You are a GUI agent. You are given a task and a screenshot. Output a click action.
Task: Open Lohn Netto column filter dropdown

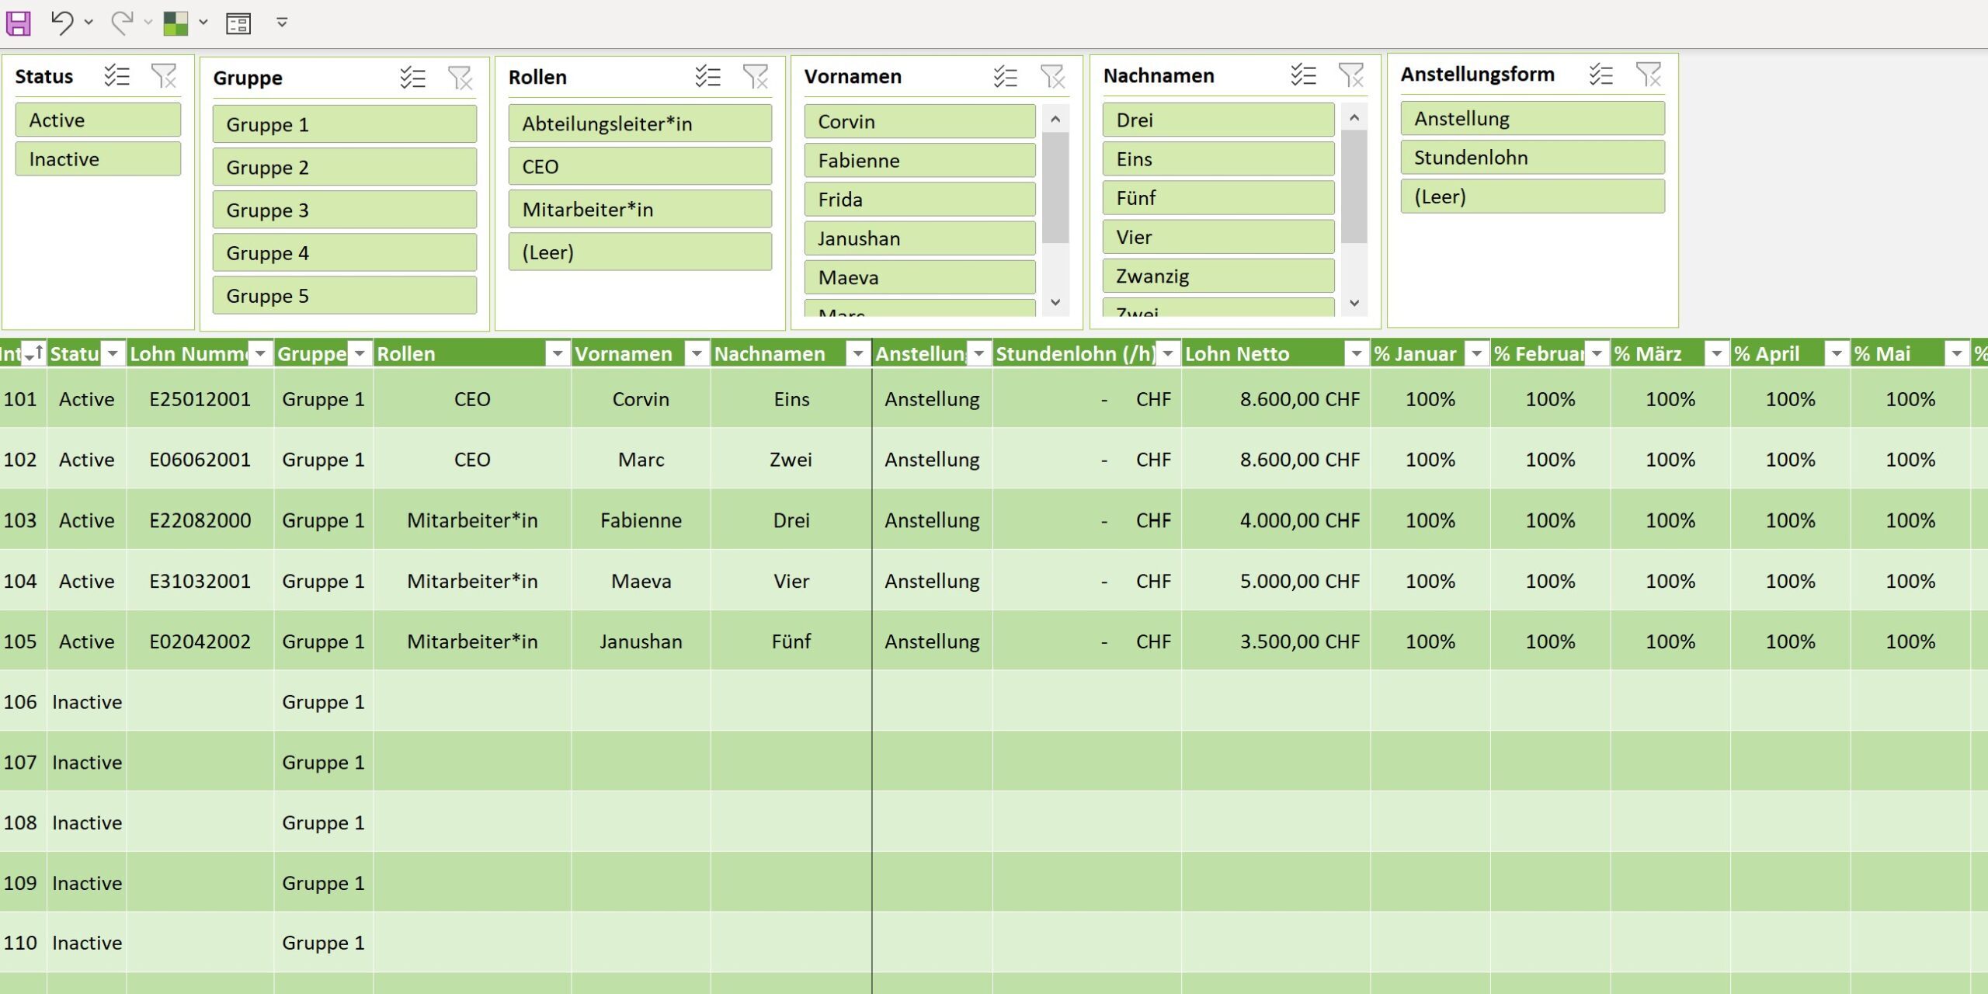pos(1356,354)
